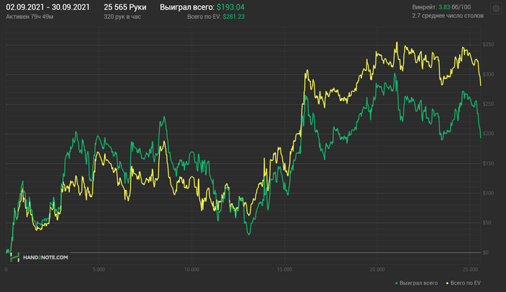Toggle the 'Выиграл всего' legend entry
The width and height of the screenshot is (506, 292).
(416, 283)
